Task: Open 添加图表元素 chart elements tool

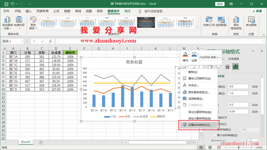Action: click(7, 23)
